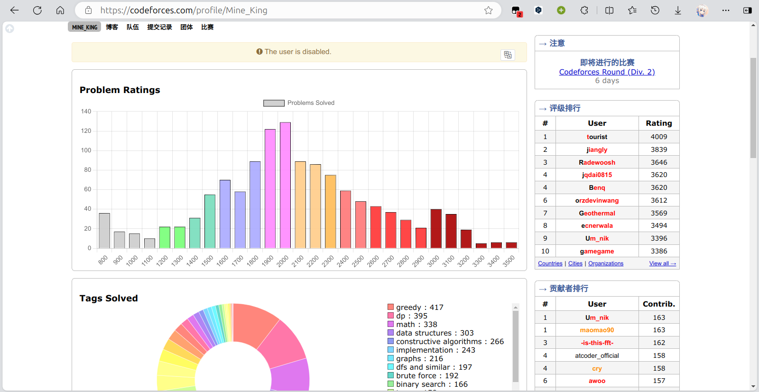
Task: Toggle the constructive algorithms legend entry
Action: pos(446,341)
